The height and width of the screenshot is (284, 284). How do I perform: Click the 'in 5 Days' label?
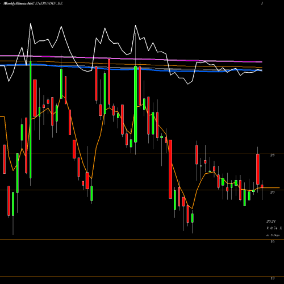273,235
